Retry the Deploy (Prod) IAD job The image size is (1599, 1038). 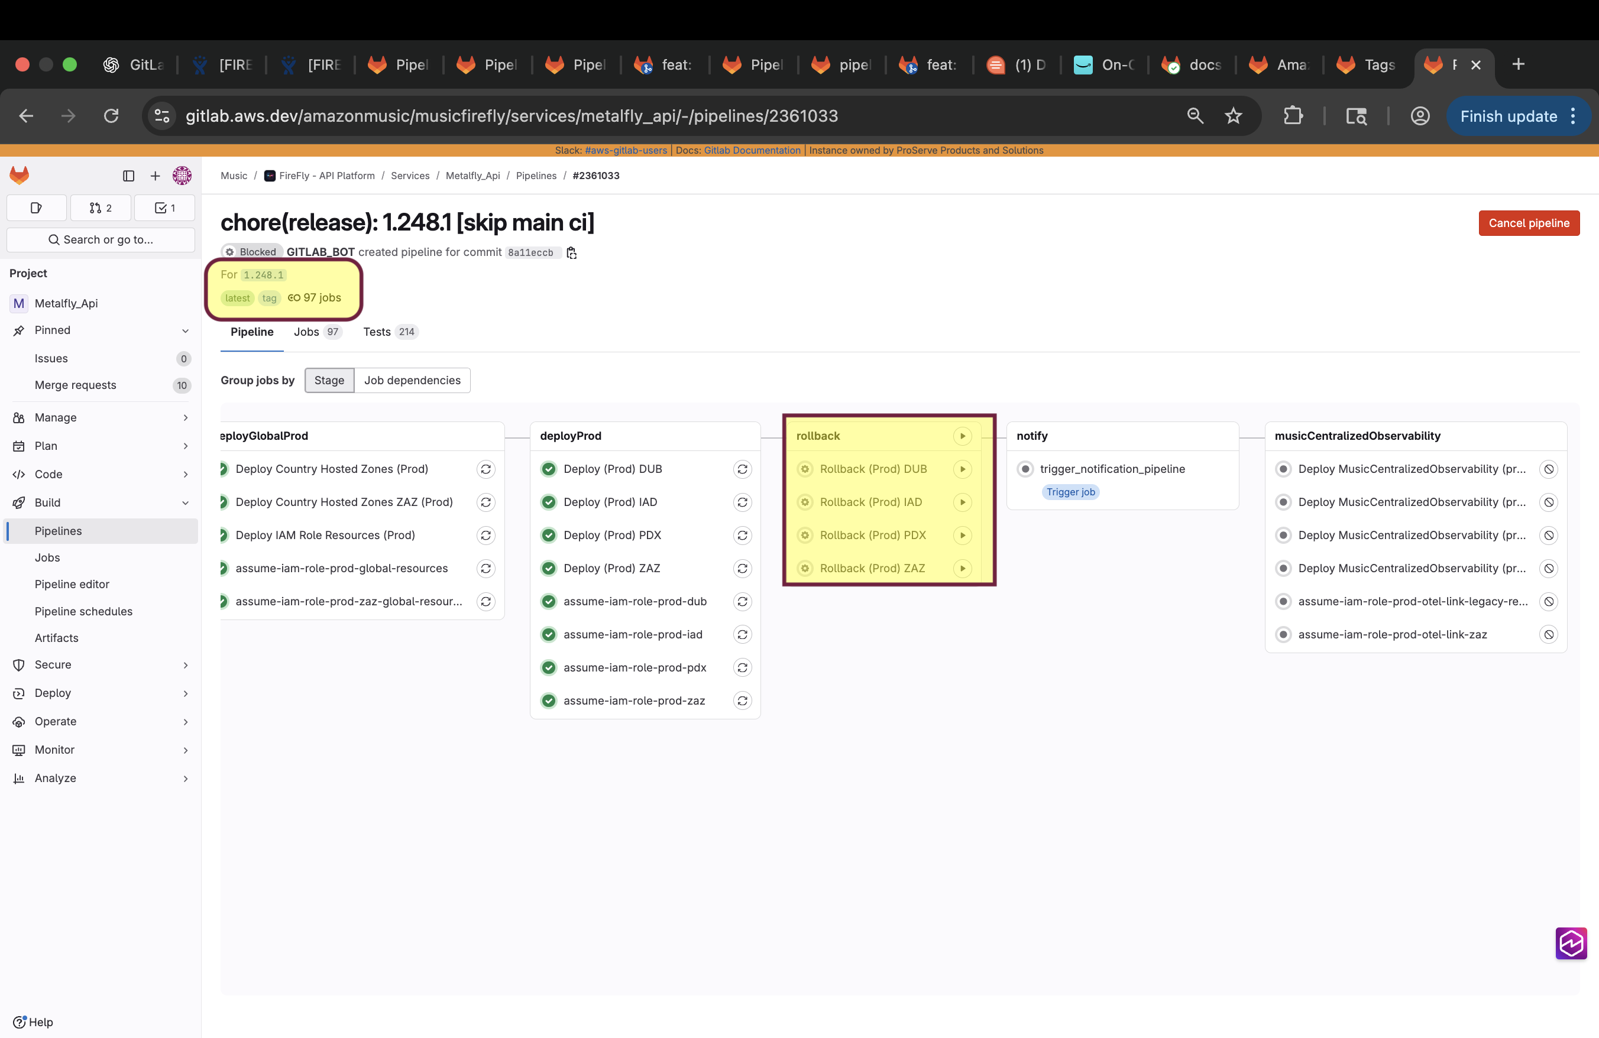tap(742, 502)
